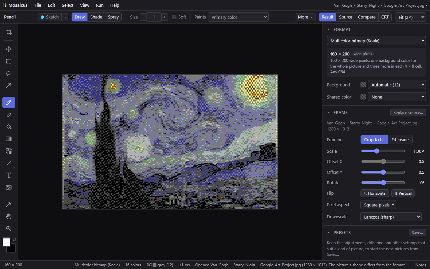Select the Eraser tool

tap(9, 115)
